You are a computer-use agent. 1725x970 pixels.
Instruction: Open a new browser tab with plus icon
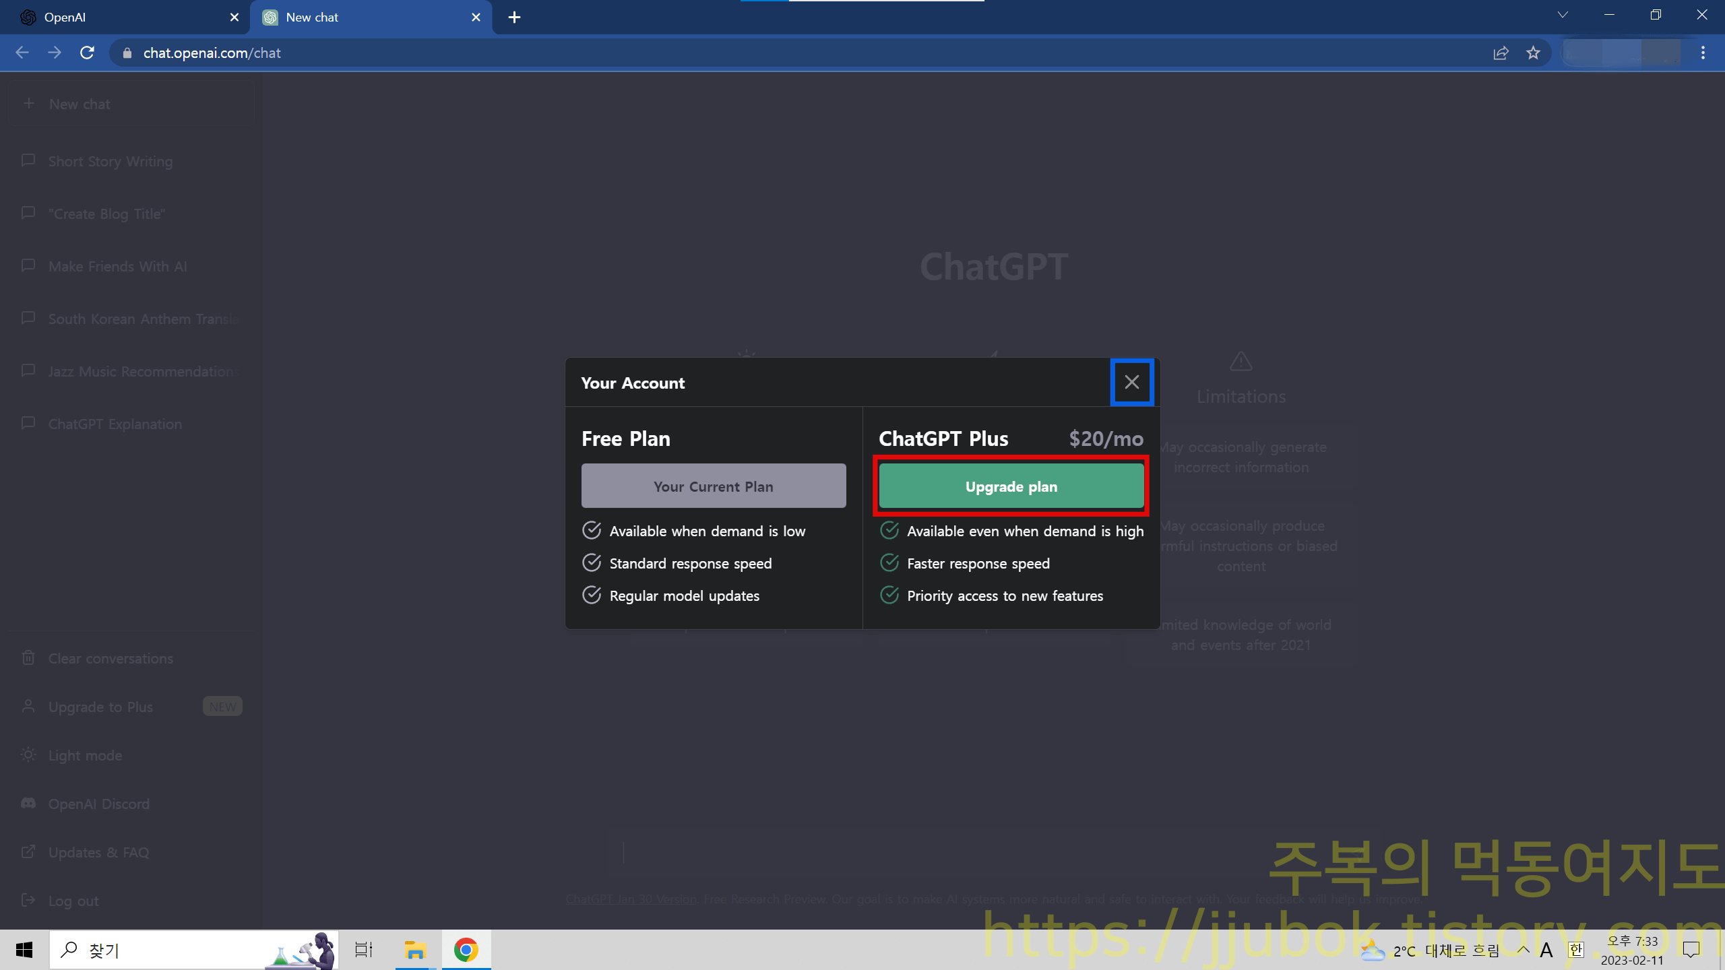coord(514,18)
